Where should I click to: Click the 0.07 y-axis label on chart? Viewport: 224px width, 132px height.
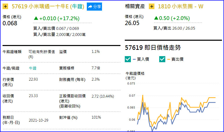pyautogui.click(x=132, y=96)
